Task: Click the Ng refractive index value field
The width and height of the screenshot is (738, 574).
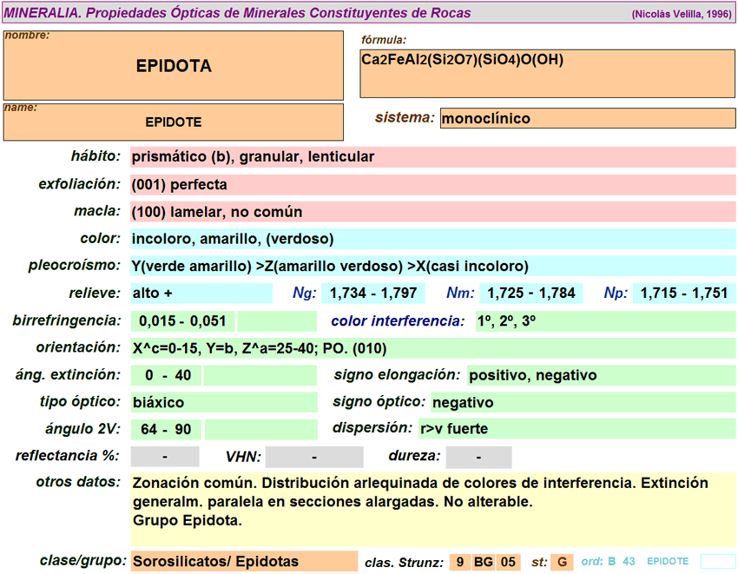Action: click(369, 294)
